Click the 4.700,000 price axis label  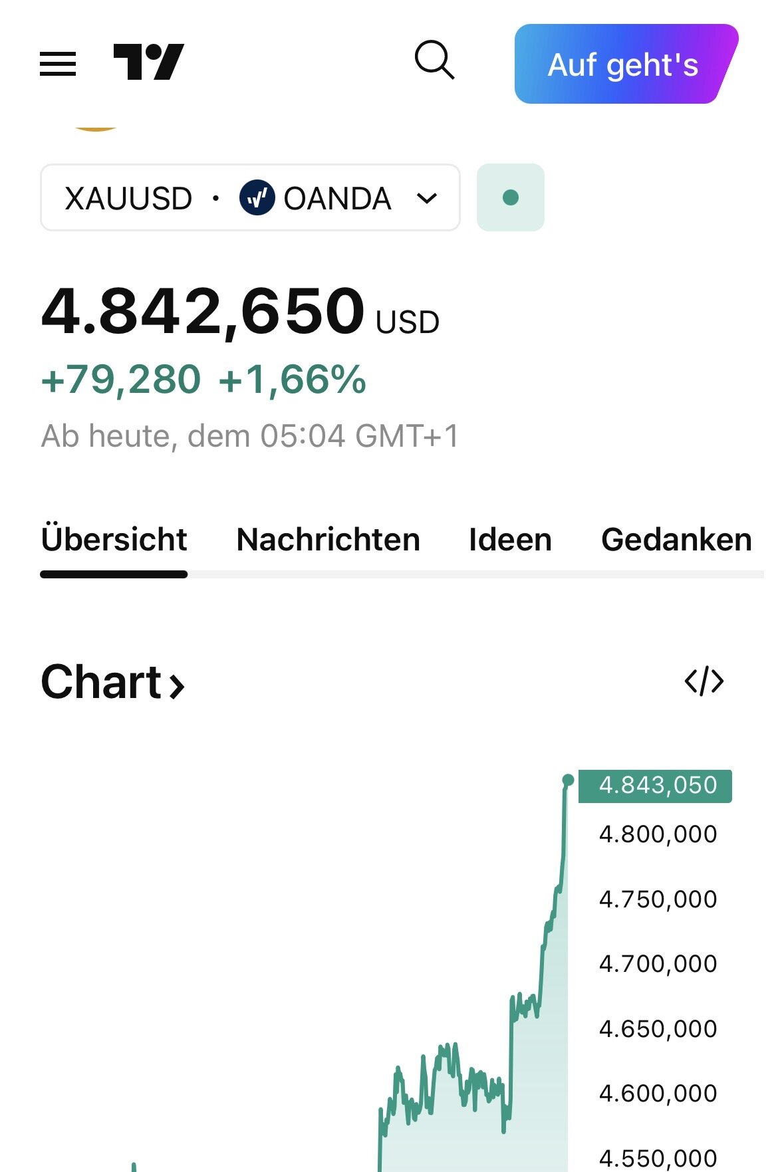point(658,963)
